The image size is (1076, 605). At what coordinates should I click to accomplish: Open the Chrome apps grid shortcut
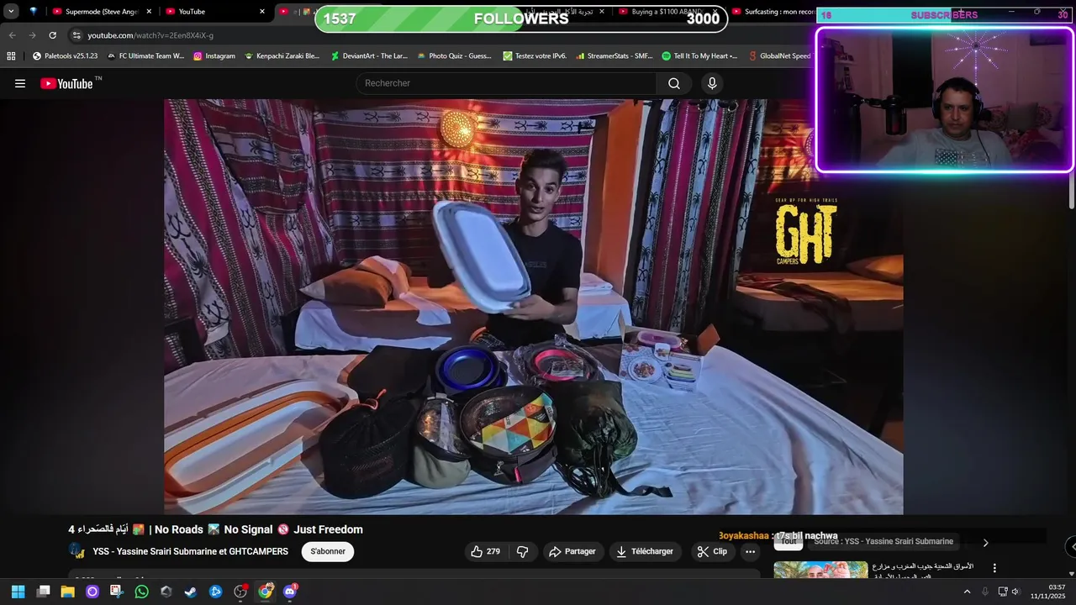pyautogui.click(x=11, y=56)
